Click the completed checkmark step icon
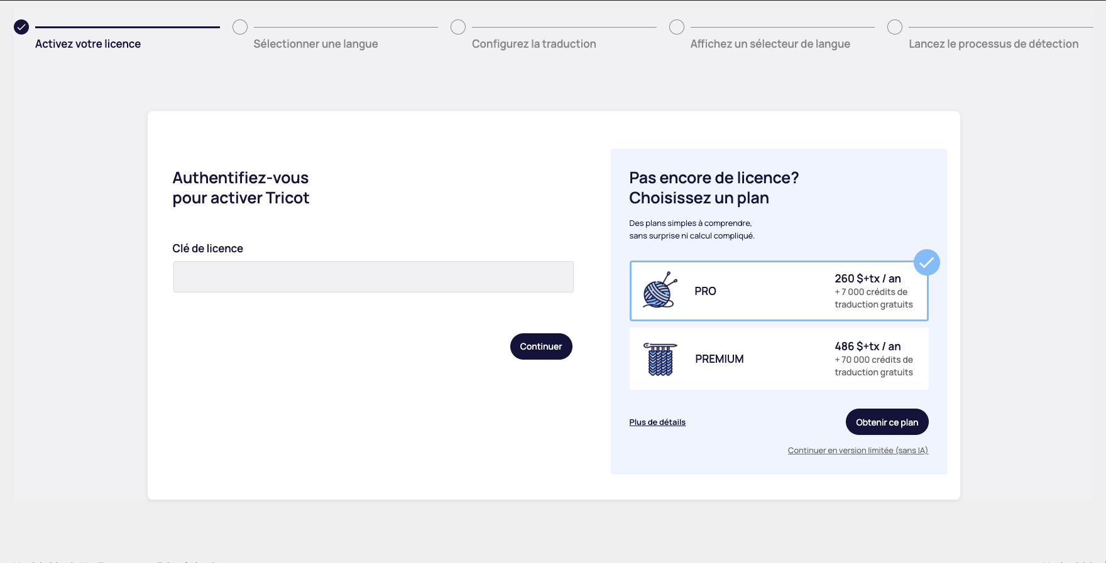The height and width of the screenshot is (563, 1106). pos(21,27)
